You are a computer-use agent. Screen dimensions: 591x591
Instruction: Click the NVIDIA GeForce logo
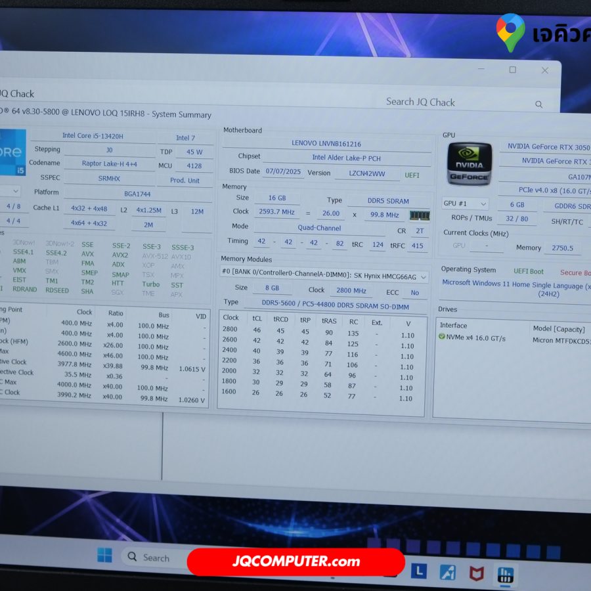click(470, 164)
